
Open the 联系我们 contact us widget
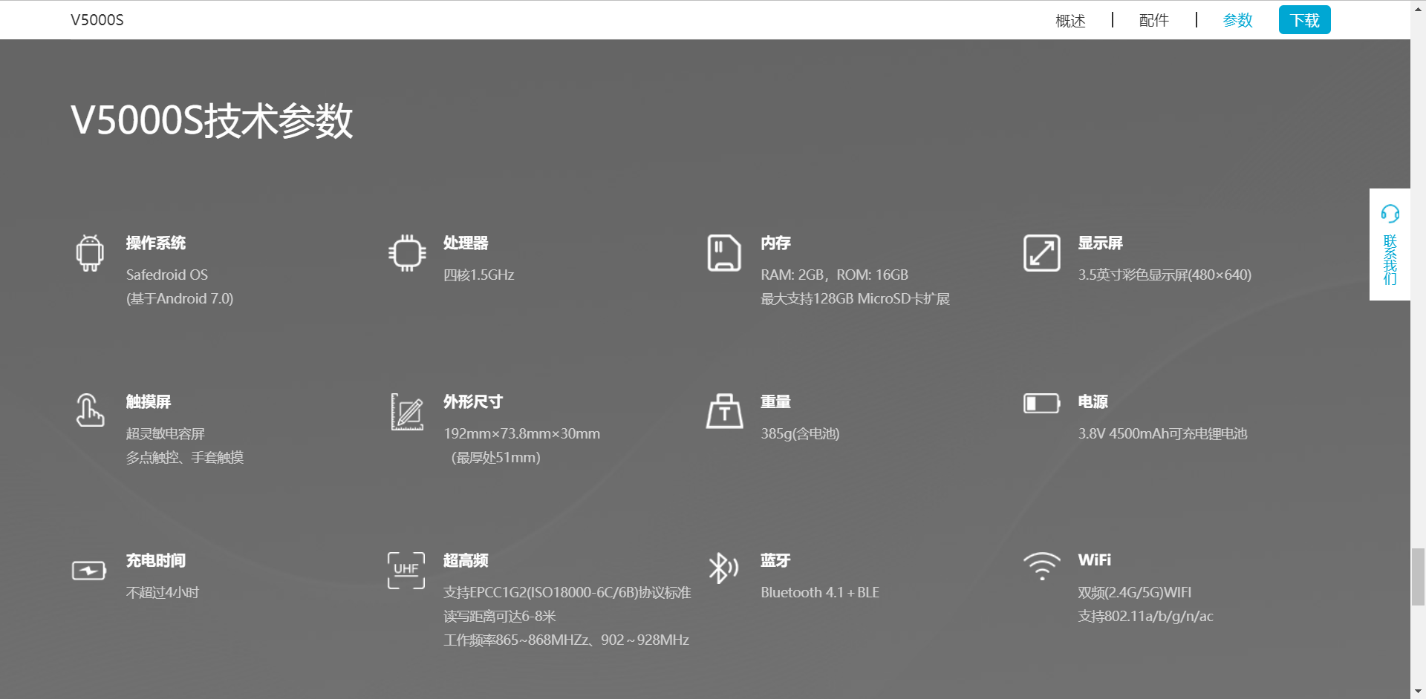pos(1390,245)
